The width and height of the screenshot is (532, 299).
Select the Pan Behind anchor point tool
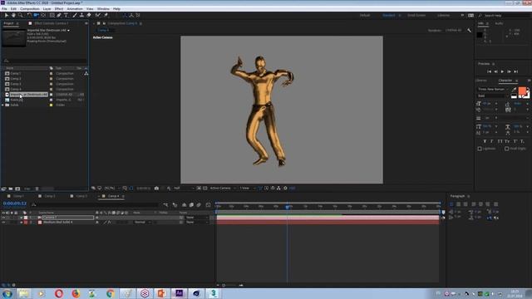pos(43,15)
